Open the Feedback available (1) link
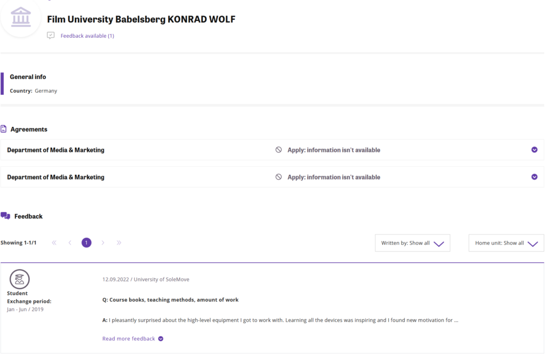 tap(87, 36)
